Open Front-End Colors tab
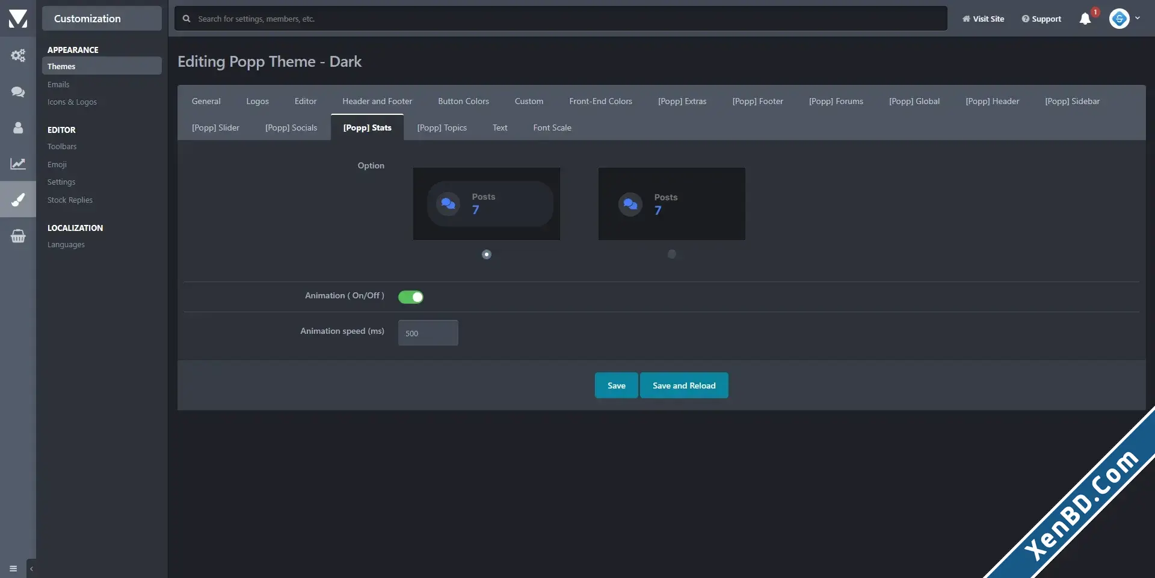Viewport: 1155px width, 578px height. point(600,101)
